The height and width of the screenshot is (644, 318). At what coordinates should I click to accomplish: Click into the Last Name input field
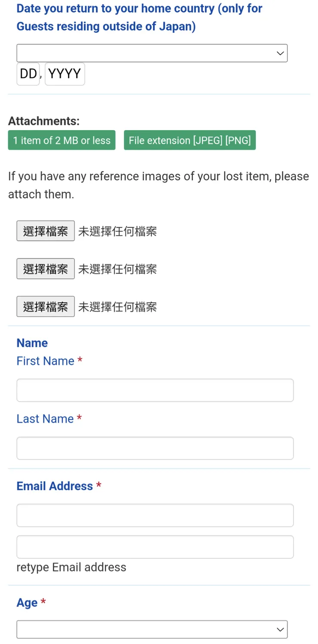point(155,448)
